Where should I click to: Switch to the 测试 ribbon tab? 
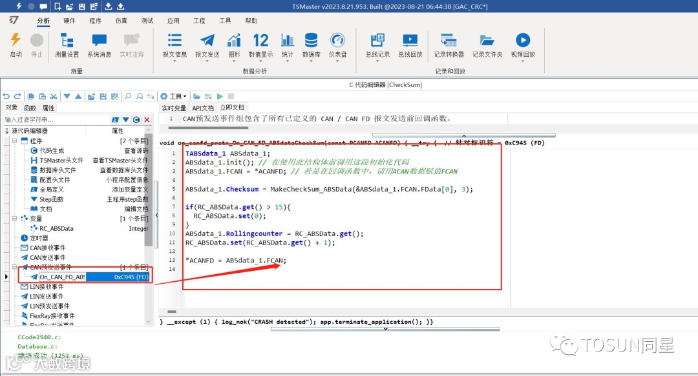[147, 21]
